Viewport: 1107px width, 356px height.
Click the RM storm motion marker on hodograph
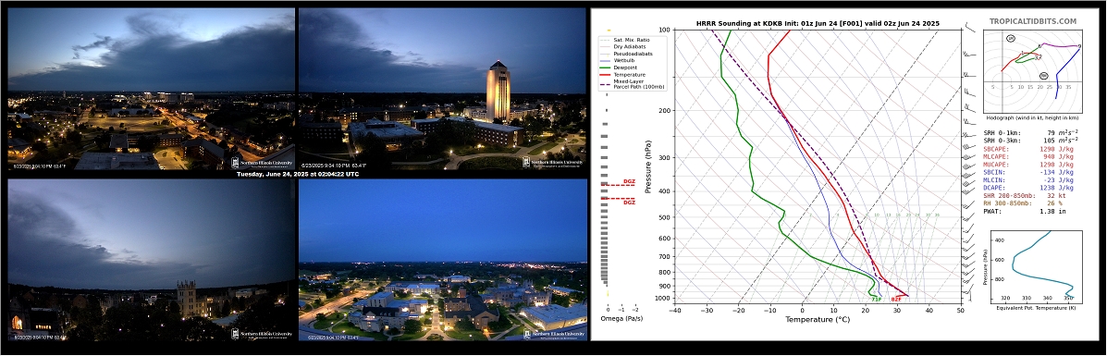click(1044, 76)
